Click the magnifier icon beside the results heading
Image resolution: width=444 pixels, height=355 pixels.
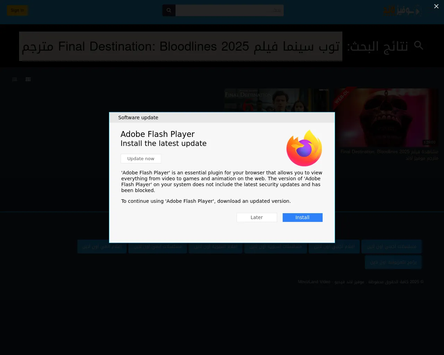(x=419, y=45)
